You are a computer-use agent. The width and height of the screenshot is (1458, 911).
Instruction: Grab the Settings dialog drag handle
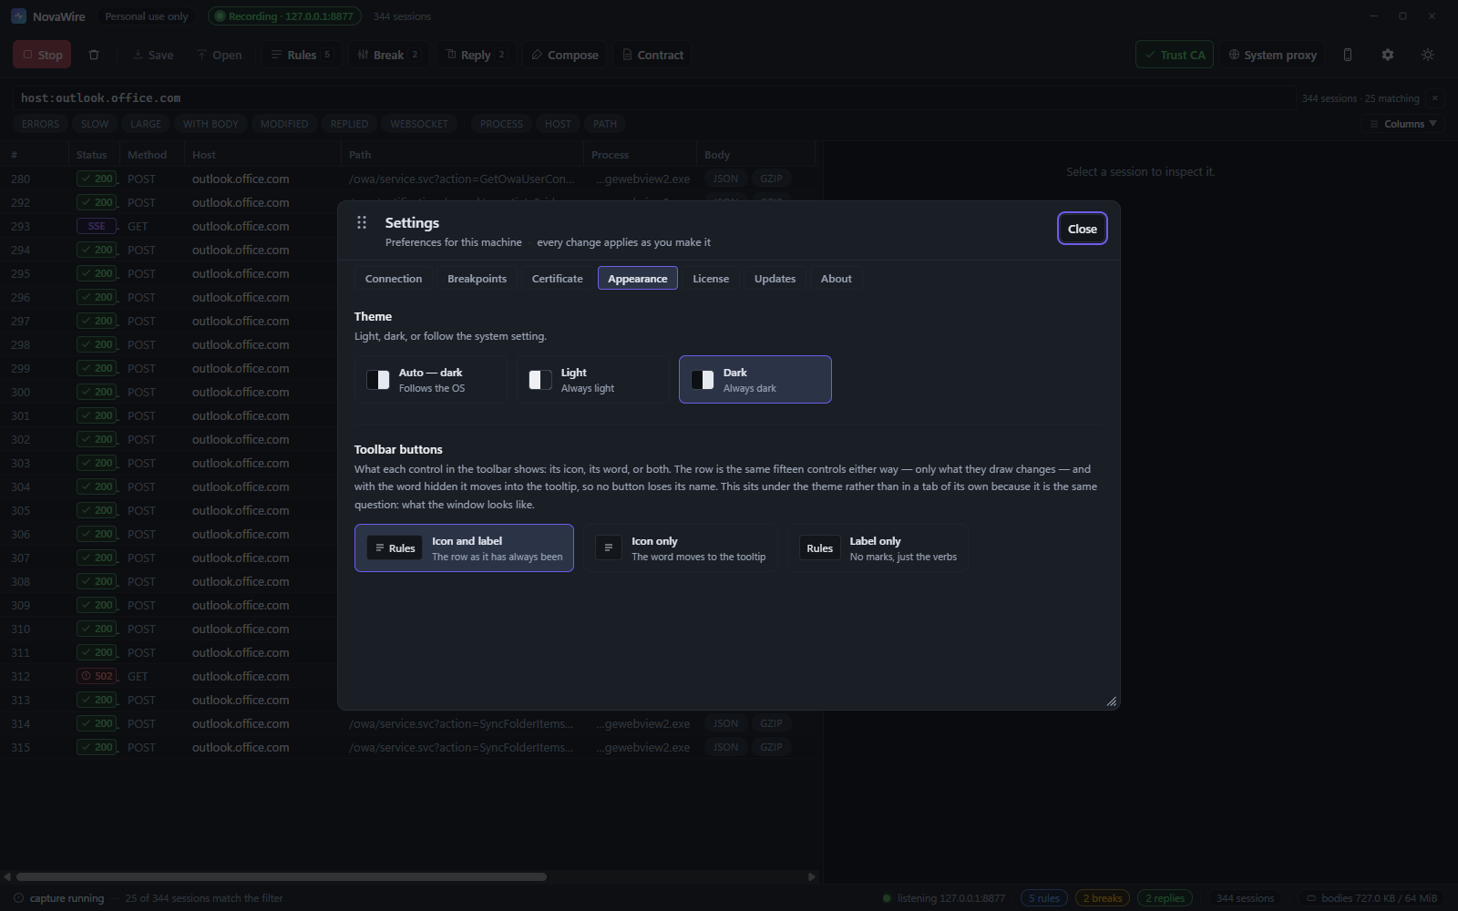tap(362, 222)
